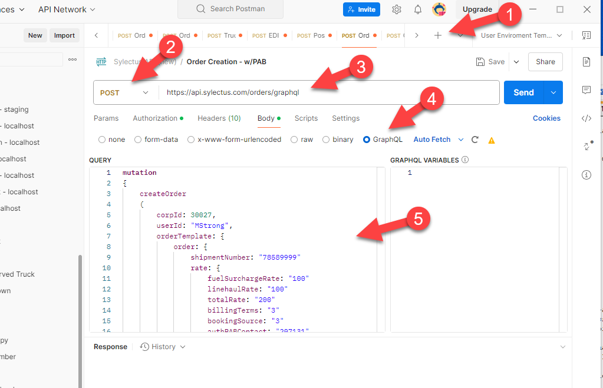Open the settings gear in header

click(x=397, y=9)
